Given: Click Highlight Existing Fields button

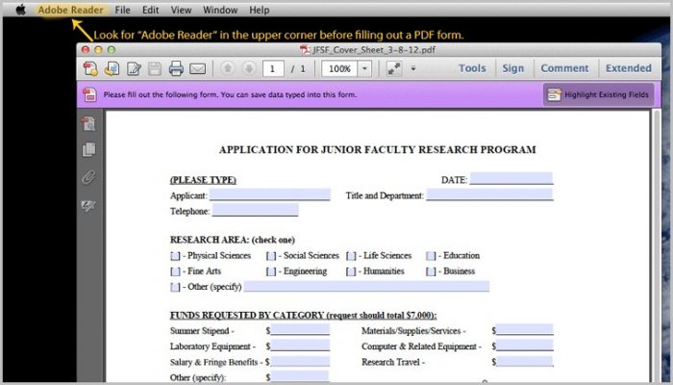Looking at the screenshot, I should (x=599, y=94).
